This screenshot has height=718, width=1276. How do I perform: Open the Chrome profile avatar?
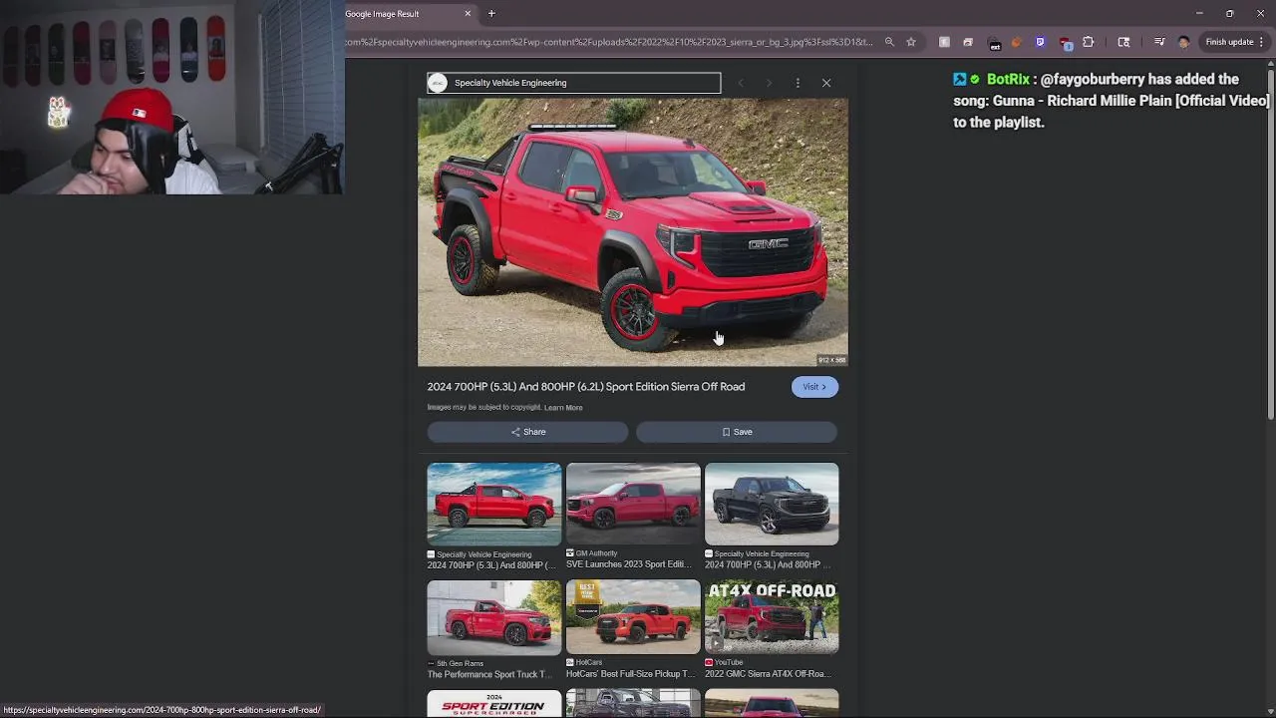pyautogui.click(x=1183, y=42)
